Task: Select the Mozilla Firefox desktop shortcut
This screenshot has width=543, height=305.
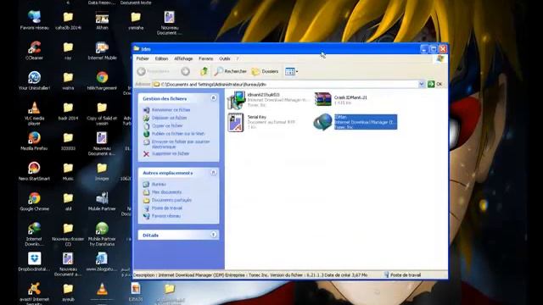Action: (x=34, y=141)
